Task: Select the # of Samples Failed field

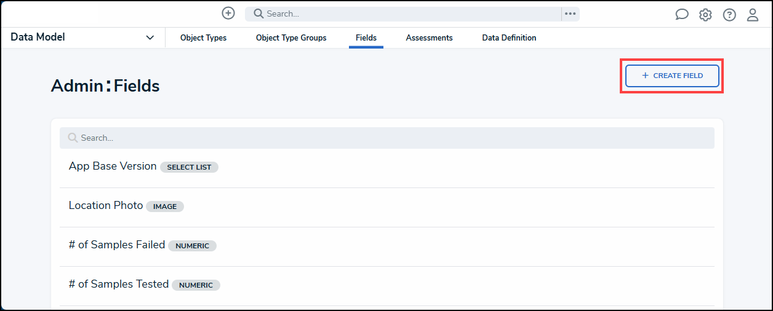Action: point(117,245)
